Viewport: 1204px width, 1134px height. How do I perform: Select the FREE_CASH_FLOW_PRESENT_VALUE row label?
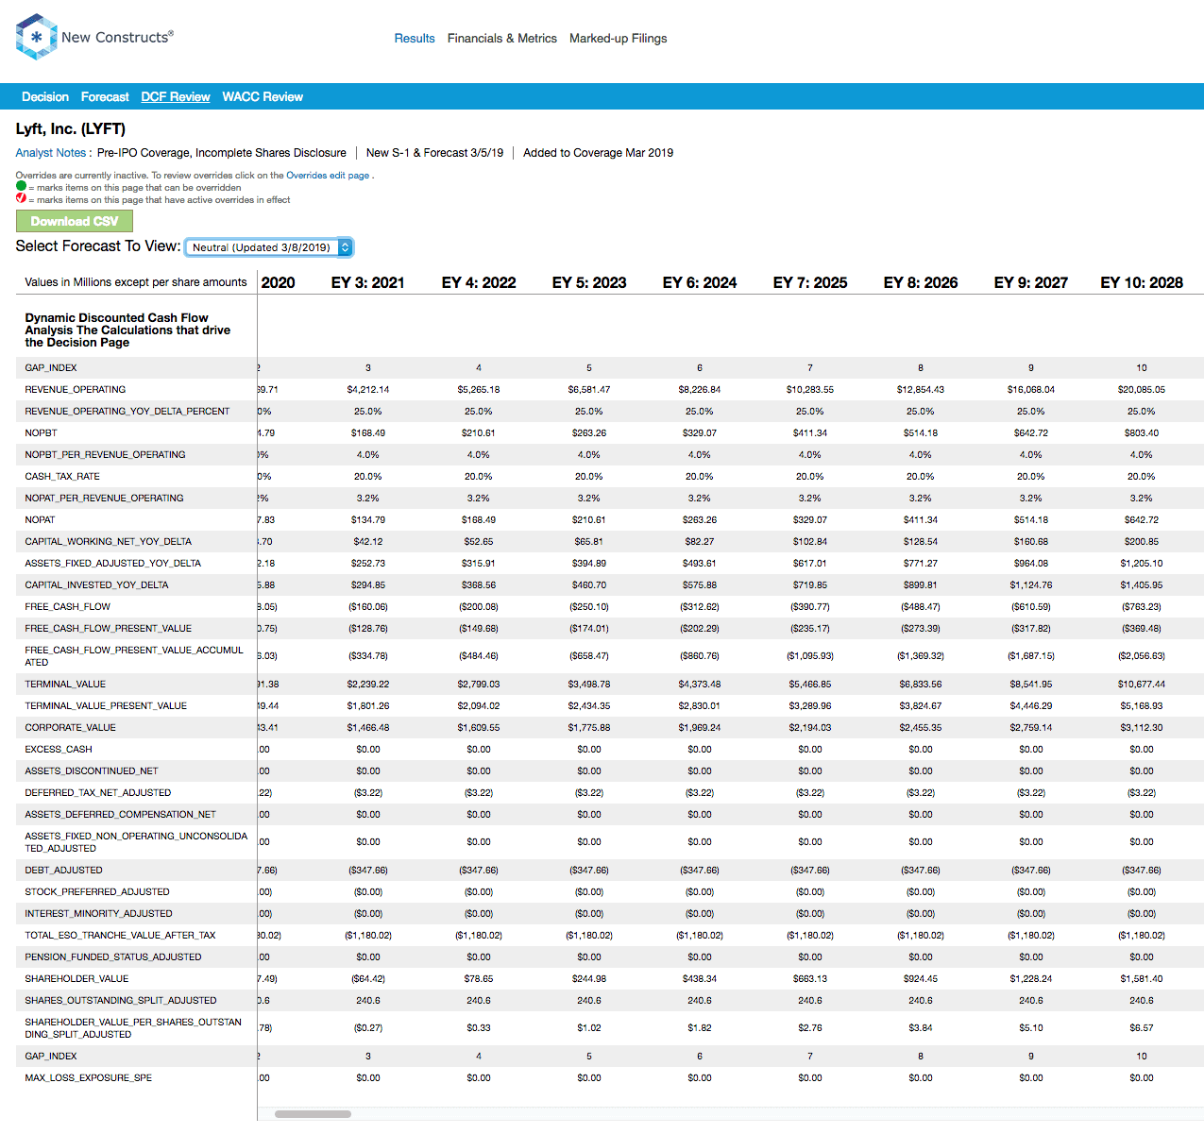click(x=109, y=629)
